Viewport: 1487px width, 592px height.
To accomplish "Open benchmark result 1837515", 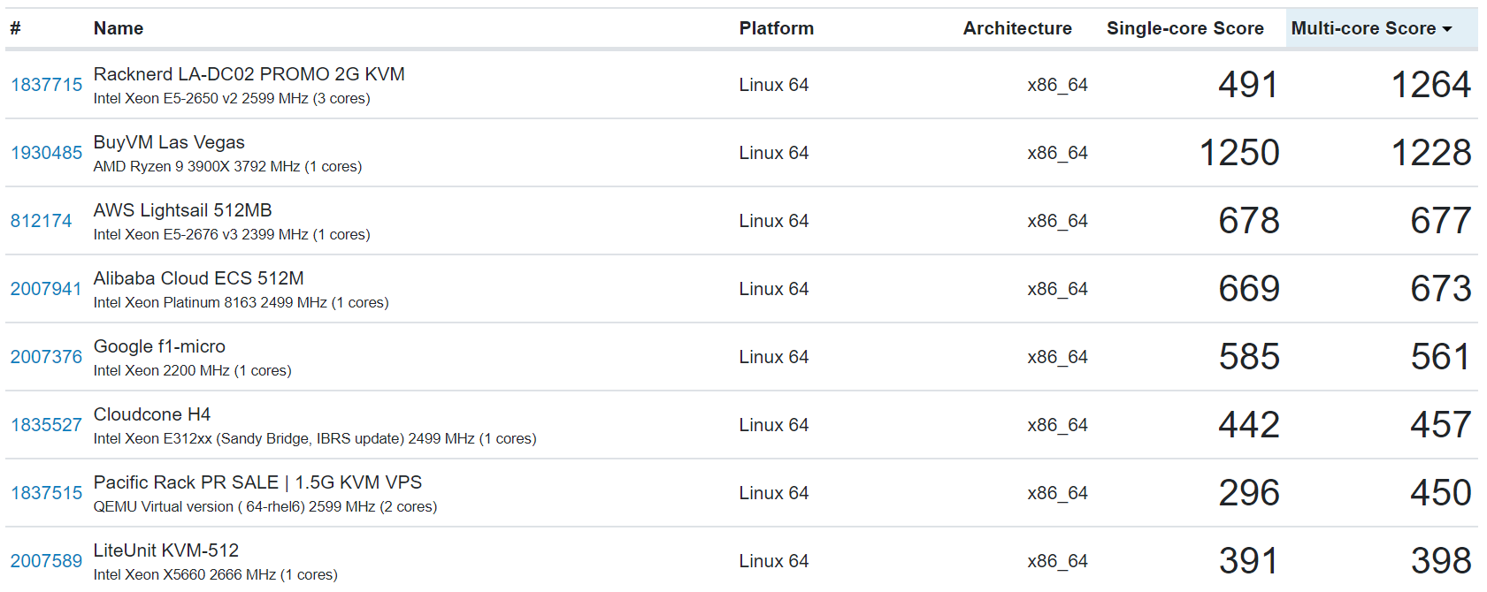I will [x=46, y=493].
